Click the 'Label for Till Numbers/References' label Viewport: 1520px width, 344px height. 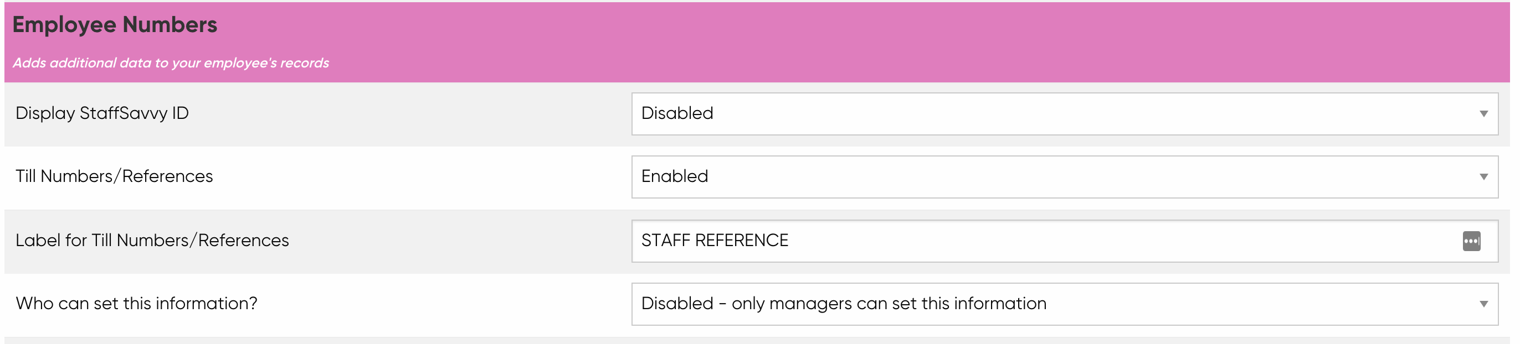tap(152, 241)
